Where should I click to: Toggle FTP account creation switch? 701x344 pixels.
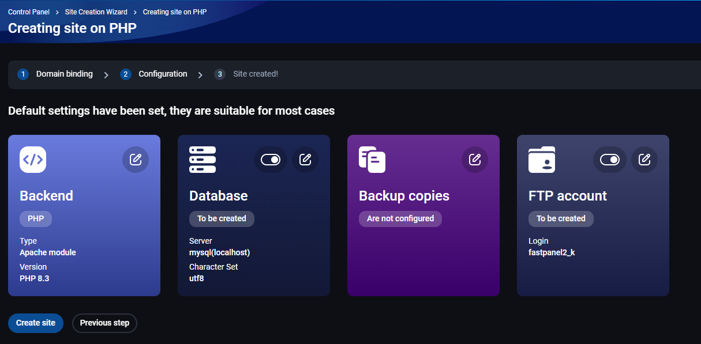tap(610, 160)
